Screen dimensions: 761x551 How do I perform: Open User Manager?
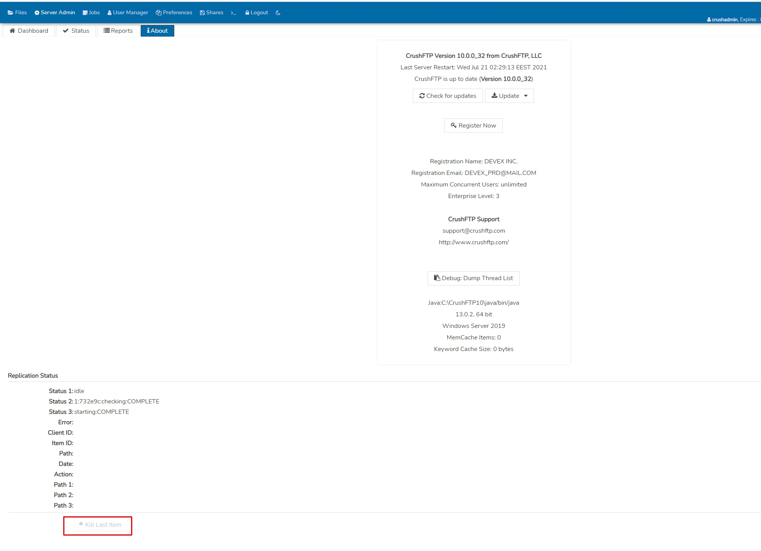point(128,13)
